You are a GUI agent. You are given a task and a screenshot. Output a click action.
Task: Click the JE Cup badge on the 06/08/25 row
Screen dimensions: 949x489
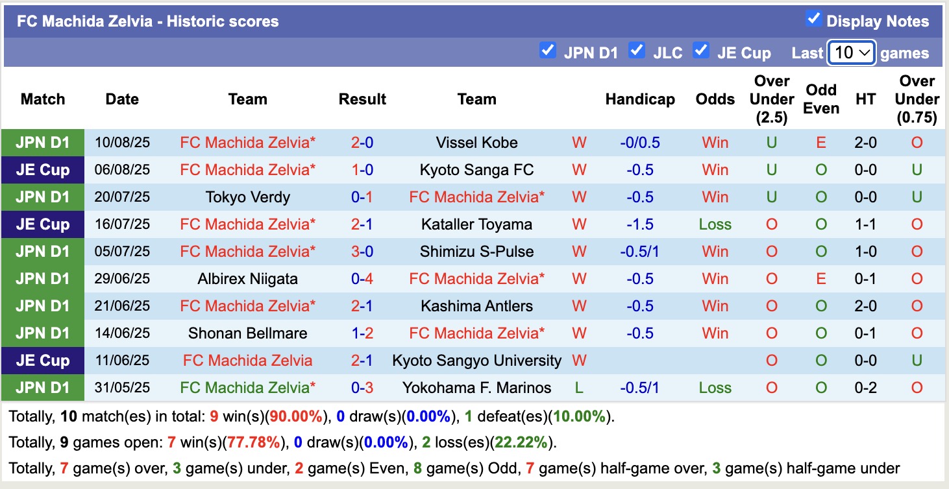pyautogui.click(x=42, y=169)
